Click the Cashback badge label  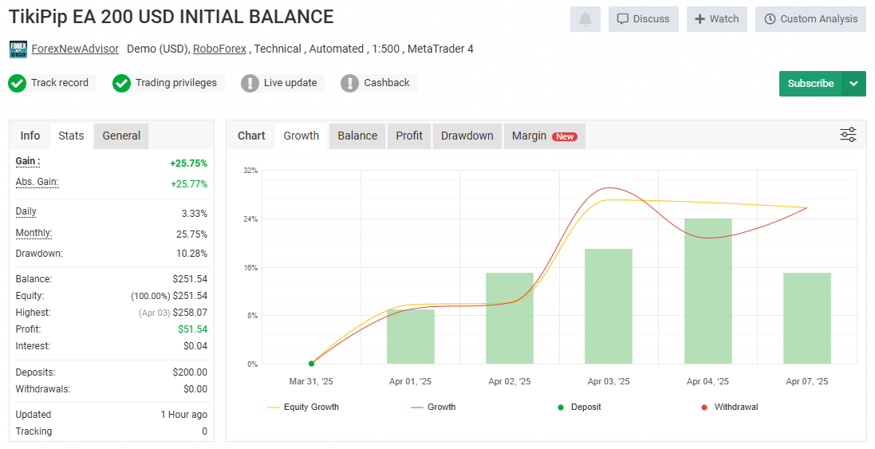(387, 83)
